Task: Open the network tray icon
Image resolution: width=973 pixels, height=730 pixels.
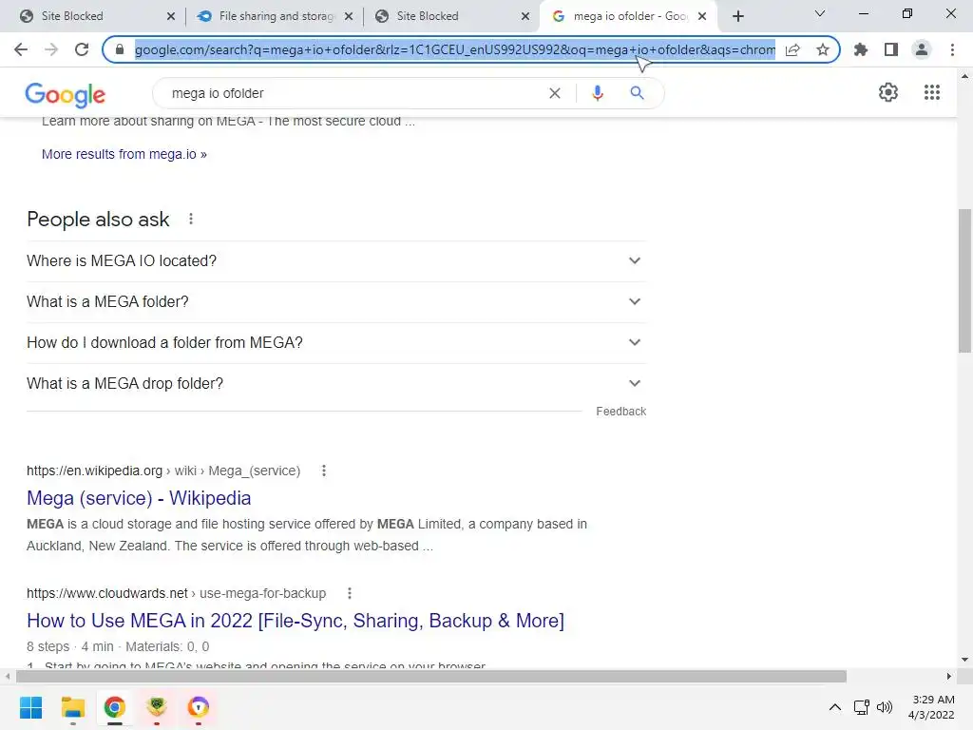Action: tap(861, 707)
